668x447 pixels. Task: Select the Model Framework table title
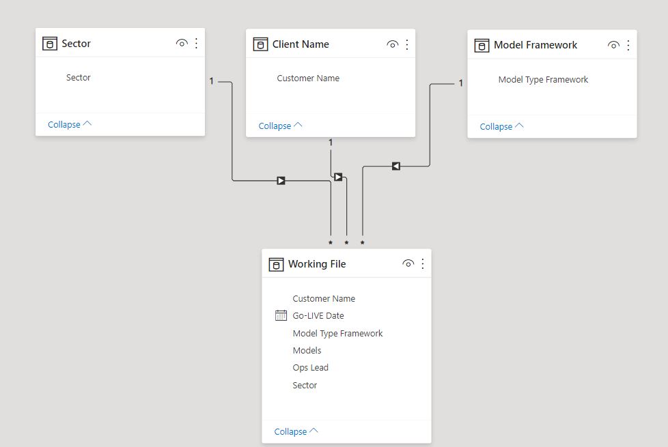coord(535,45)
